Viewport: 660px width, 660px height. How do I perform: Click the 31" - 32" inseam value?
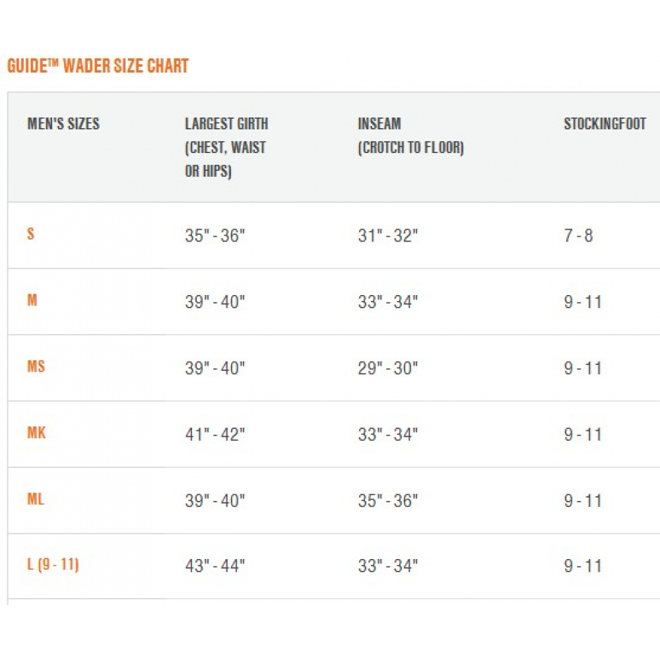(387, 236)
